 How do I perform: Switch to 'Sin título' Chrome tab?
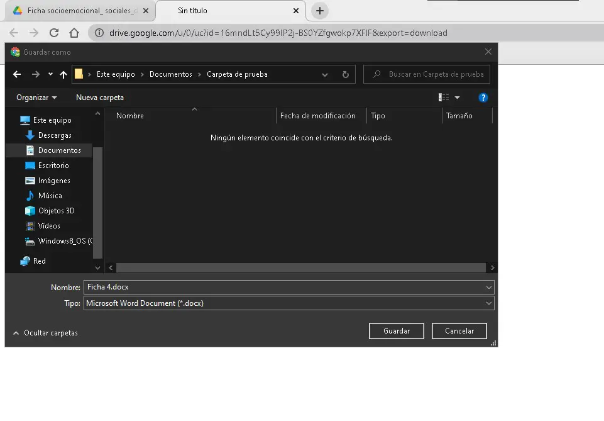[231, 11]
